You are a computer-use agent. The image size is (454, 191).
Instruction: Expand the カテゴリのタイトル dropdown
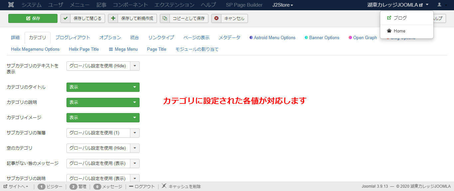tap(103, 87)
